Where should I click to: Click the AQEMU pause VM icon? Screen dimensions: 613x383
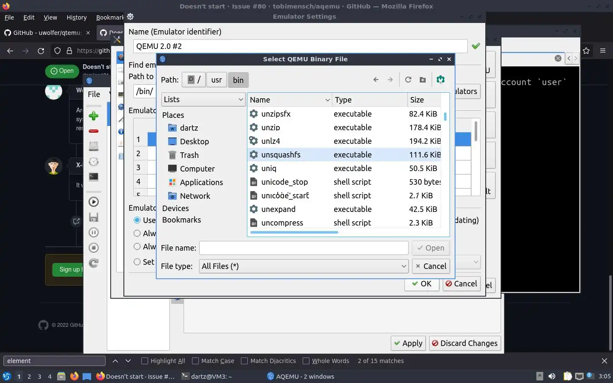click(x=94, y=232)
